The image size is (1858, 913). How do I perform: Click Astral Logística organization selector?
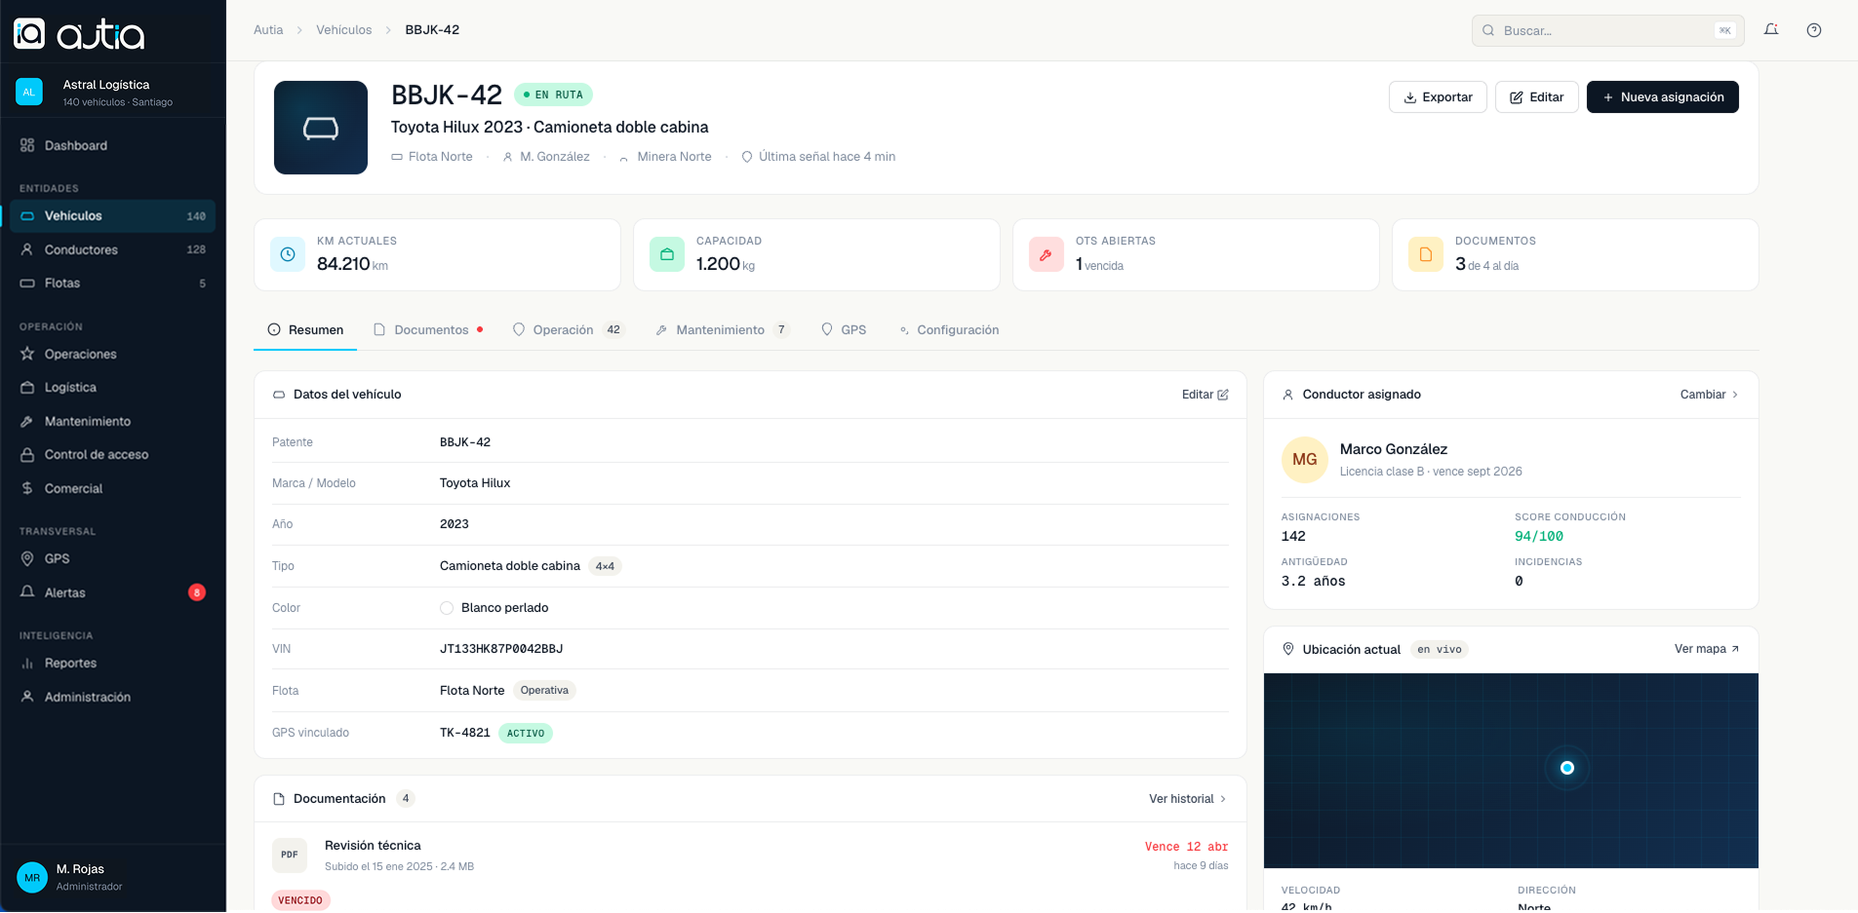[x=112, y=92]
